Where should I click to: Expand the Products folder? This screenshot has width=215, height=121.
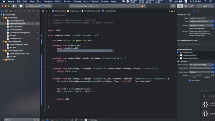tap(3, 60)
